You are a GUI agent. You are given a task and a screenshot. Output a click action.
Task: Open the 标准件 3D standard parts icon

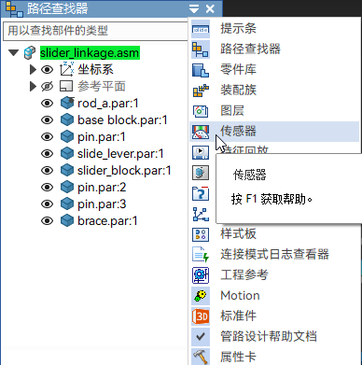201,316
